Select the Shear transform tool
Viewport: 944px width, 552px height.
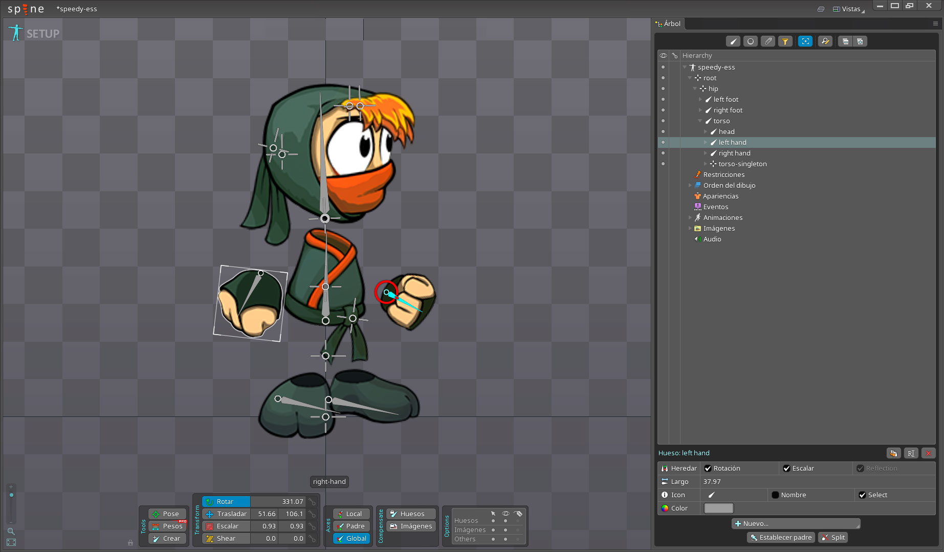tap(226, 538)
